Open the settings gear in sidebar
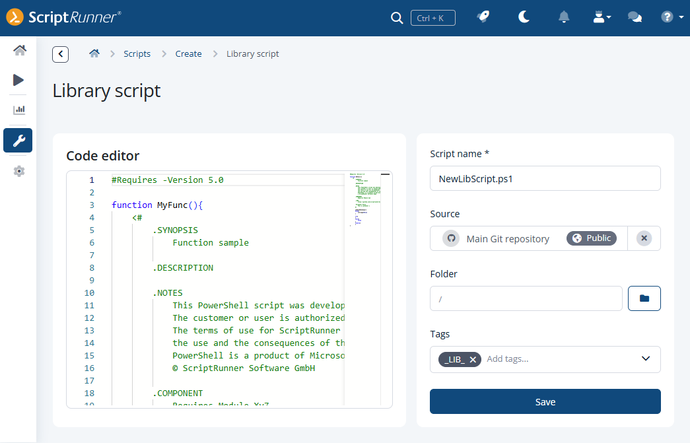This screenshot has width=690, height=443. pyautogui.click(x=19, y=171)
